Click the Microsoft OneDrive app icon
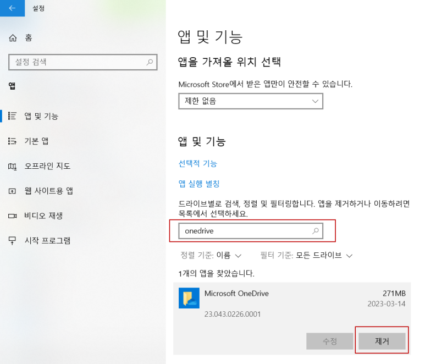Viewport: 425px width, 364px height. [x=189, y=298]
